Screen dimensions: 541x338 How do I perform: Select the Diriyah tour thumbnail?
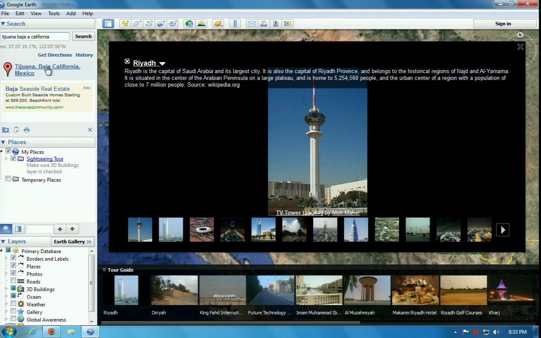click(174, 290)
